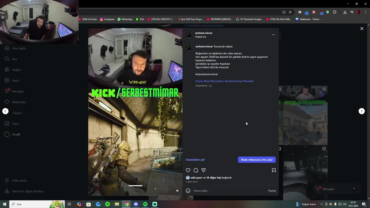Open Keşfet in the sidebar
The width and height of the screenshot is (370, 208).
pos(13,70)
